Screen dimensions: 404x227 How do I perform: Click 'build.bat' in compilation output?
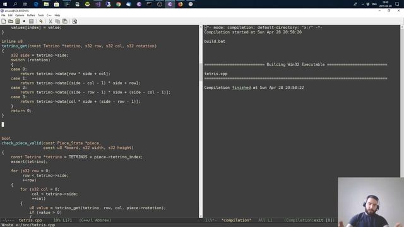(x=215, y=42)
